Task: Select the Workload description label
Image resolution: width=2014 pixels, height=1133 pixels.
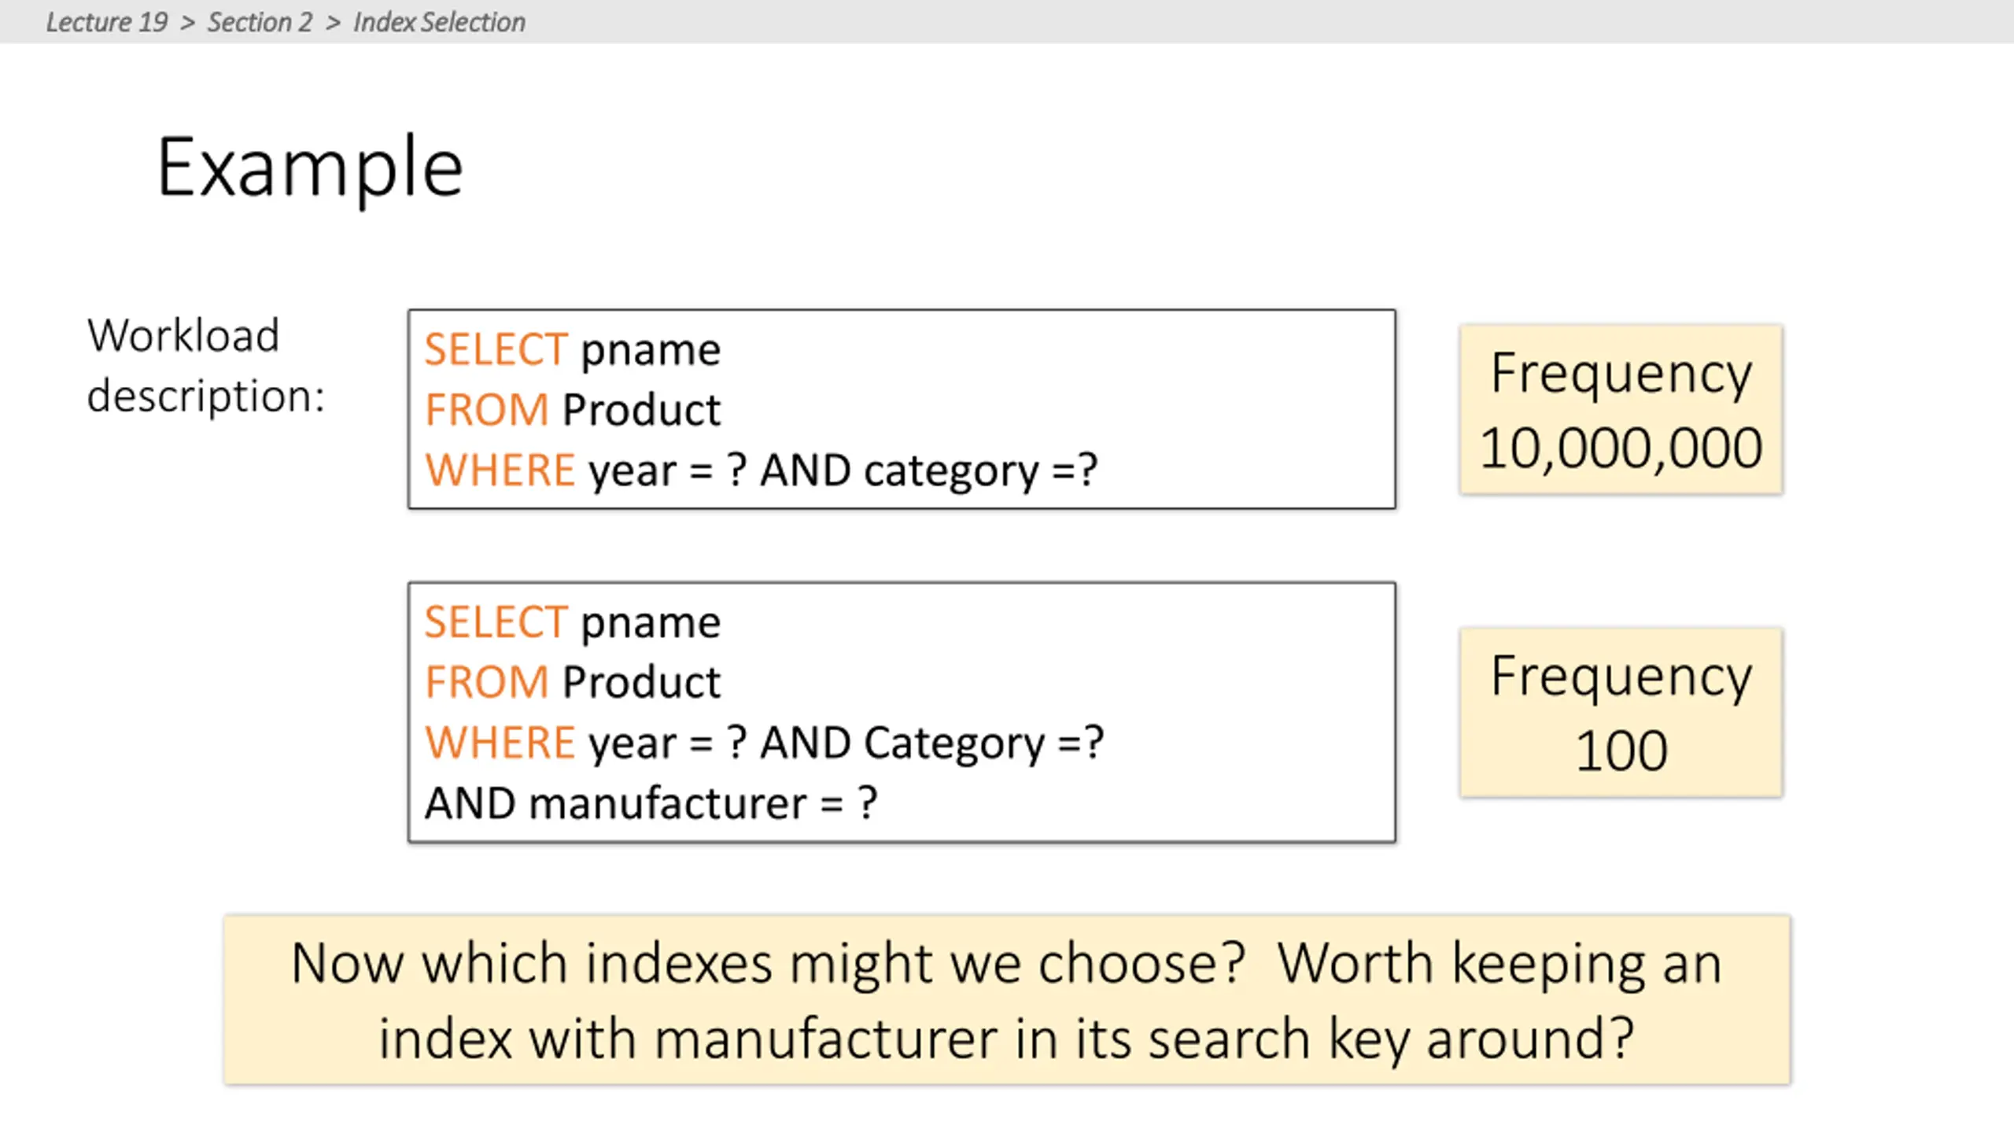Action: point(205,365)
